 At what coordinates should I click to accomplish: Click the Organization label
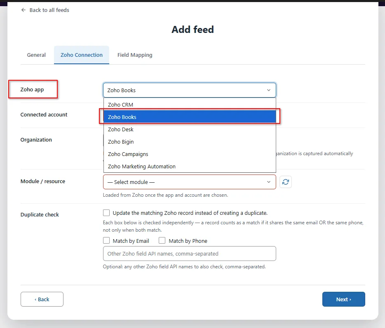[36, 140]
